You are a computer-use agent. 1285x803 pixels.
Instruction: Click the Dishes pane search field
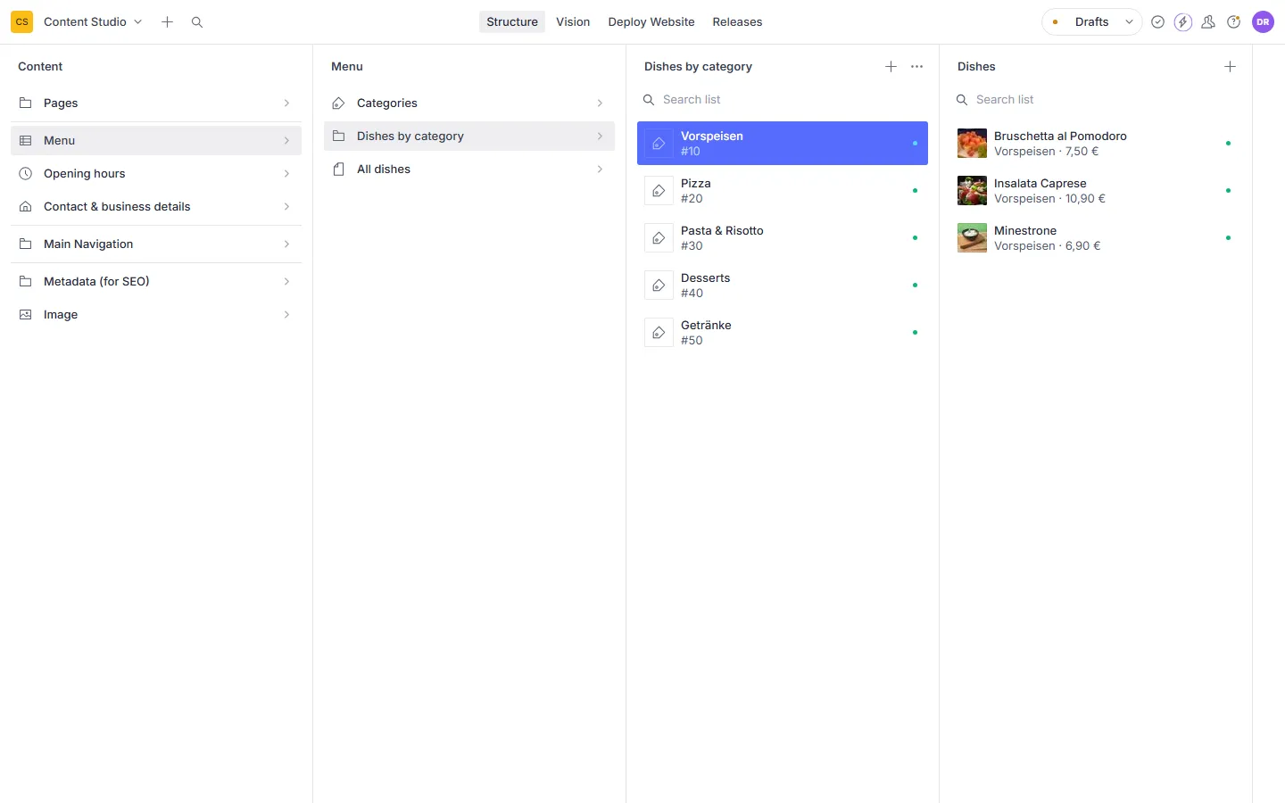(1096, 99)
